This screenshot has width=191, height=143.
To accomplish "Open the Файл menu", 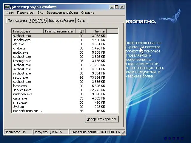I will click(10, 13).
